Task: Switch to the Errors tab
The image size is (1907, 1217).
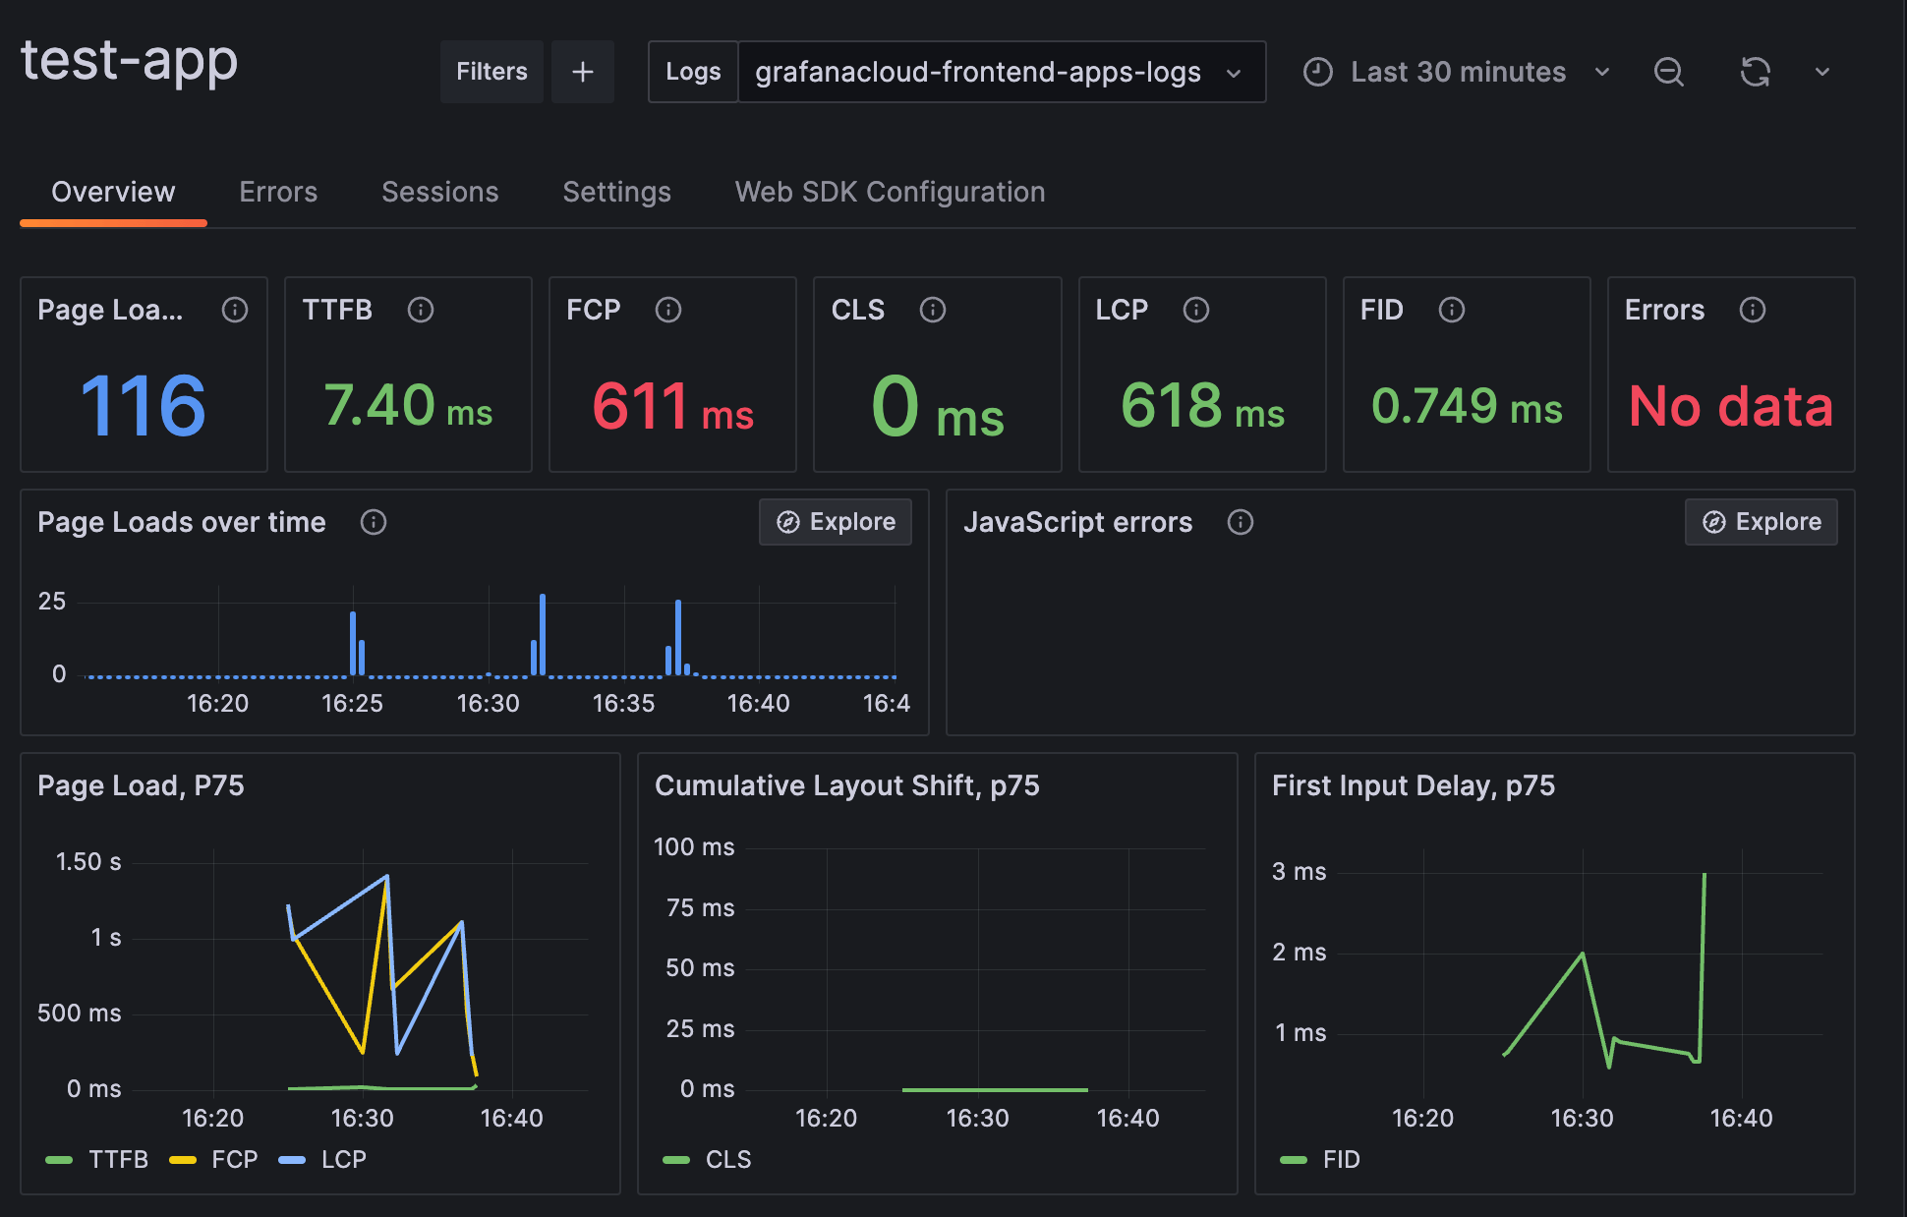Action: point(278,192)
